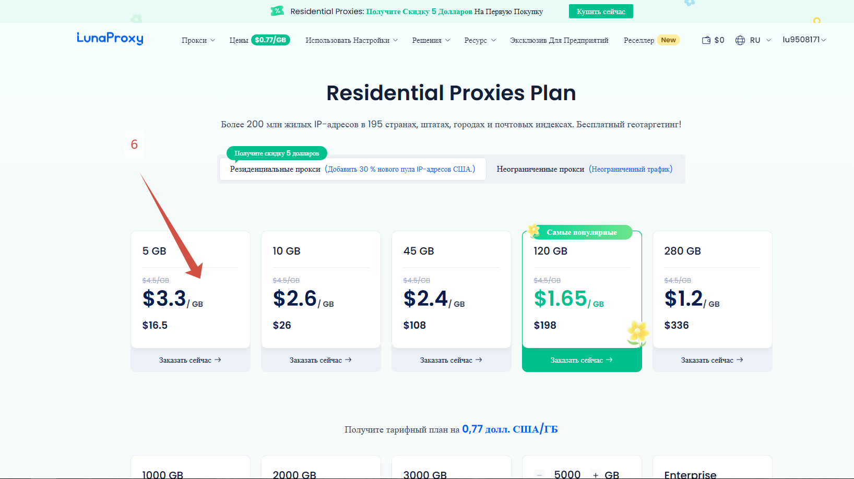Expand the Прокси dropdown menu
Viewport: 854px width, 479px height.
click(198, 40)
